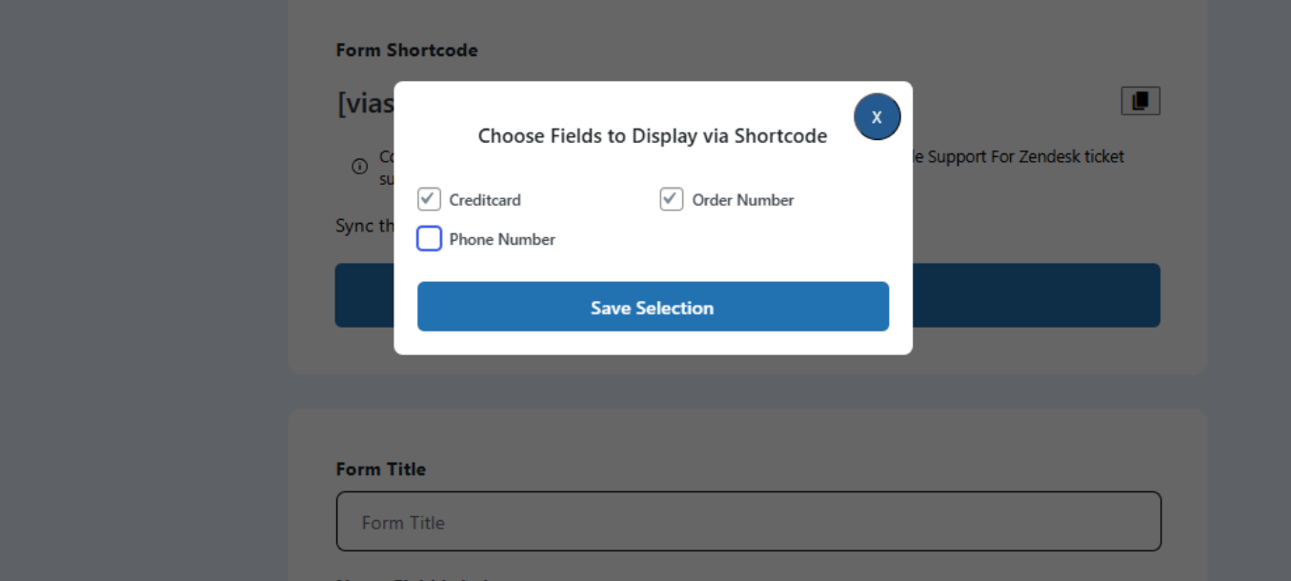Enable the Phone Number checkbox
Image resolution: width=1291 pixels, height=581 pixels.
[x=430, y=238]
